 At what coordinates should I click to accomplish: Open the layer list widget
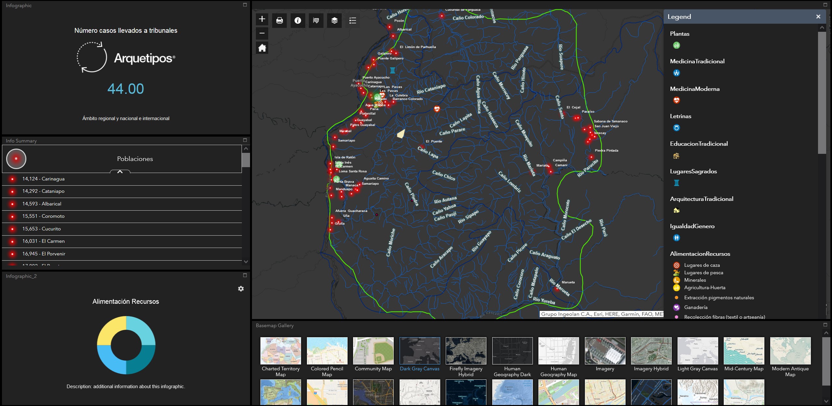335,21
